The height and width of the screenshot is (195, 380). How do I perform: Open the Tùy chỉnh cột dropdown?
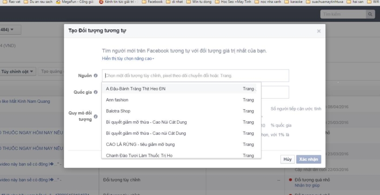click(x=18, y=71)
